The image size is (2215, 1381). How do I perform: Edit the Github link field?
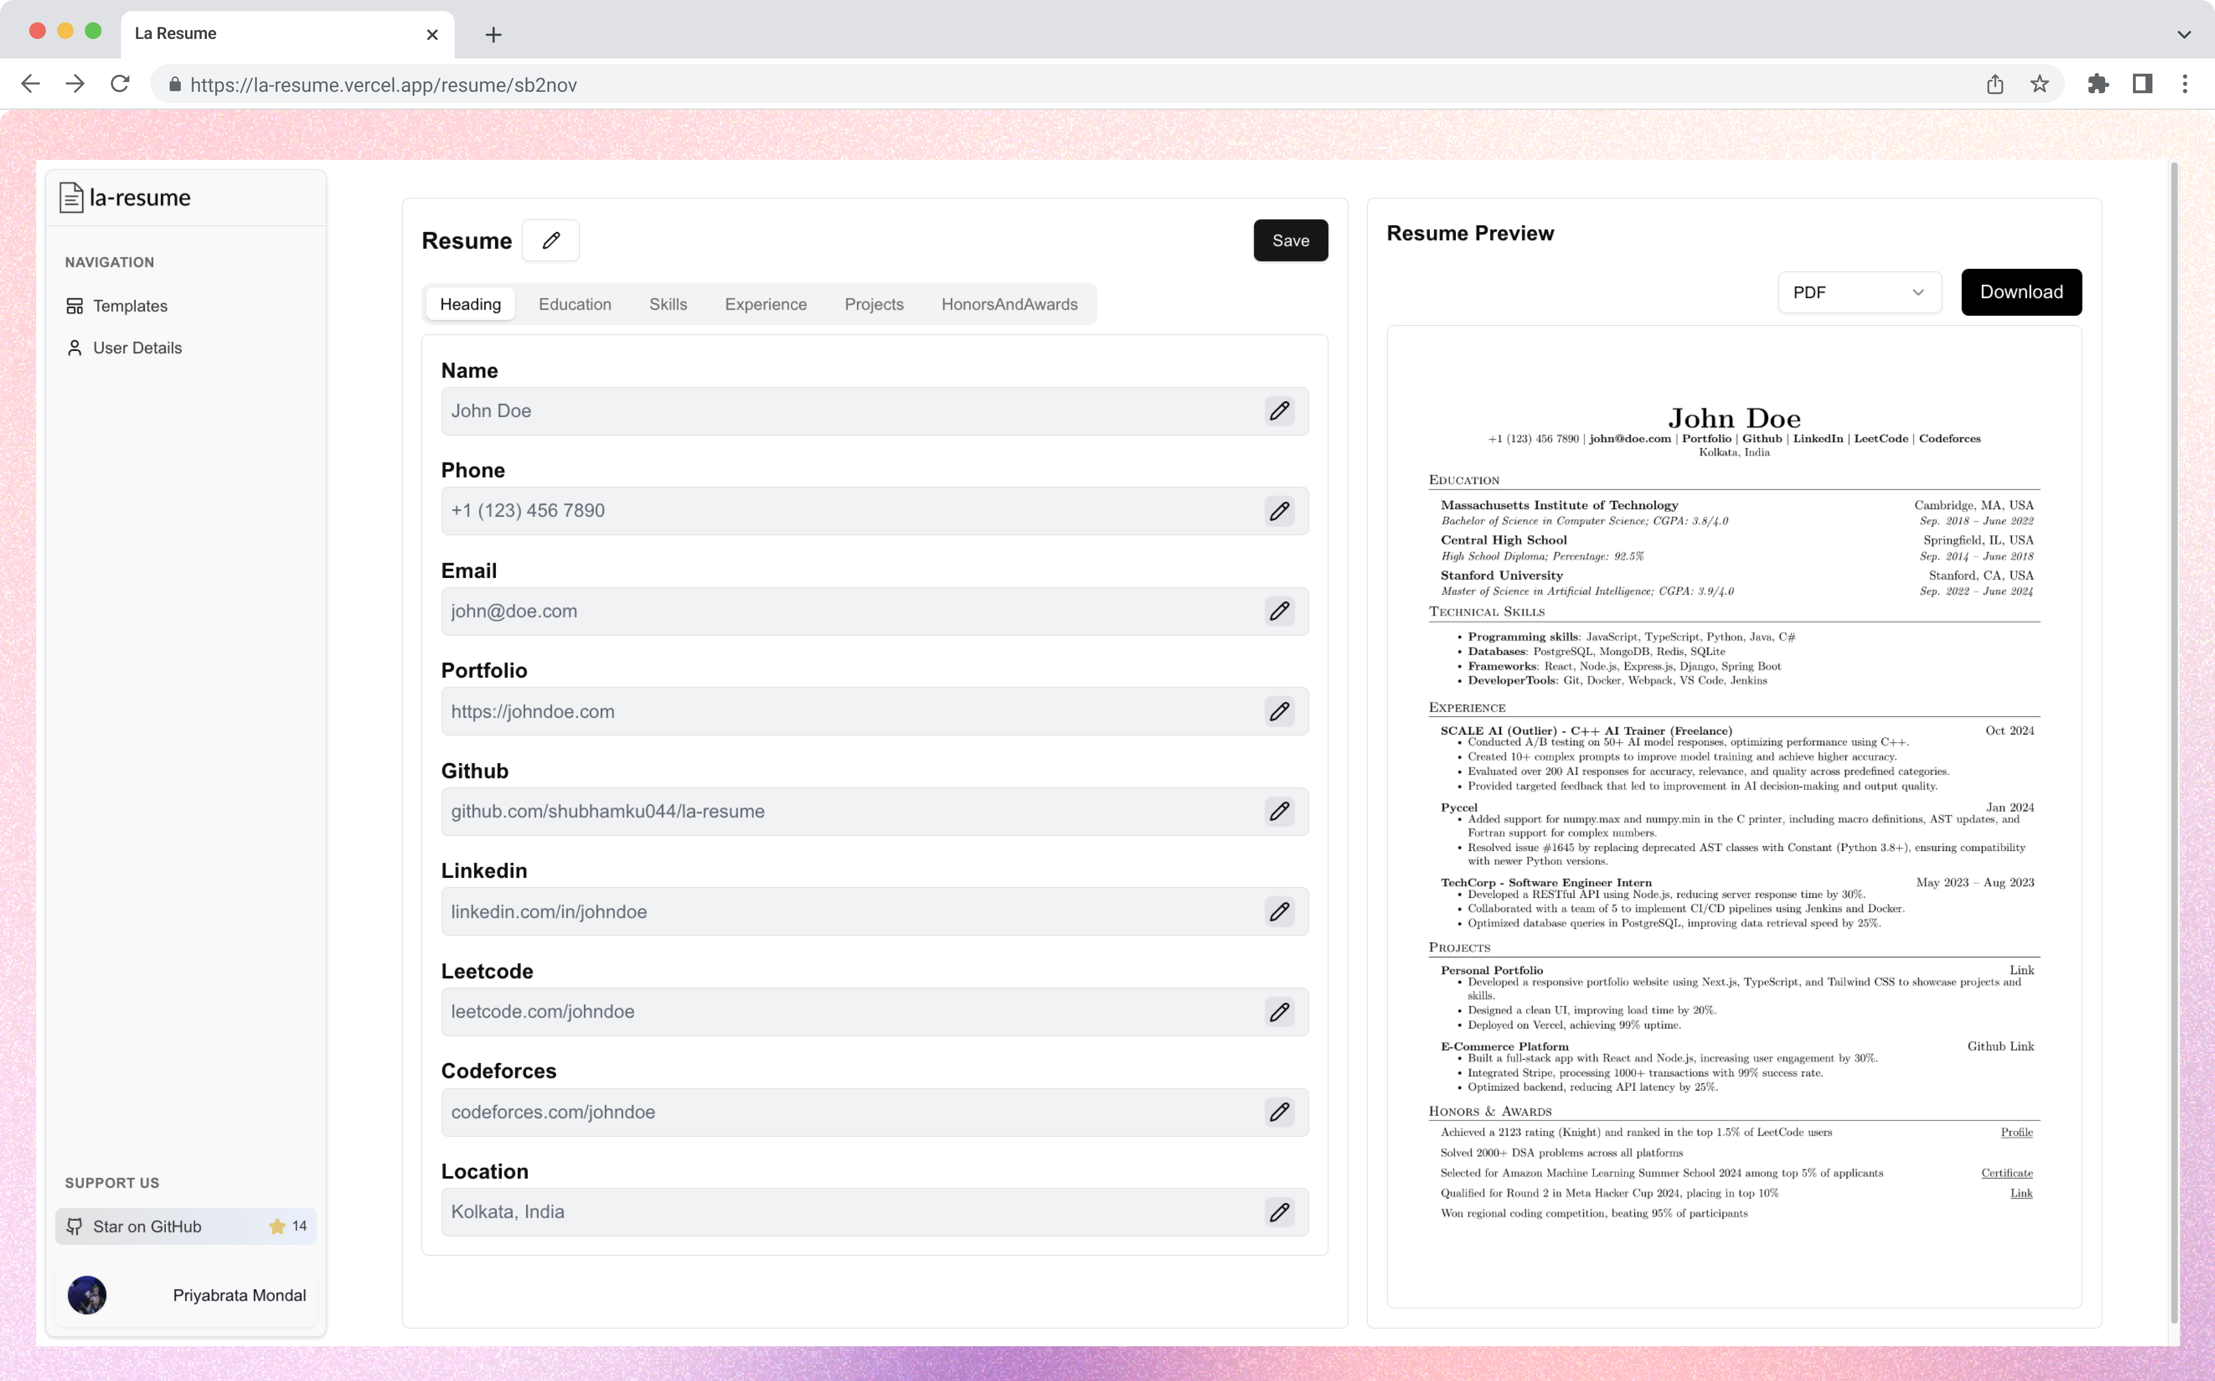point(1279,811)
